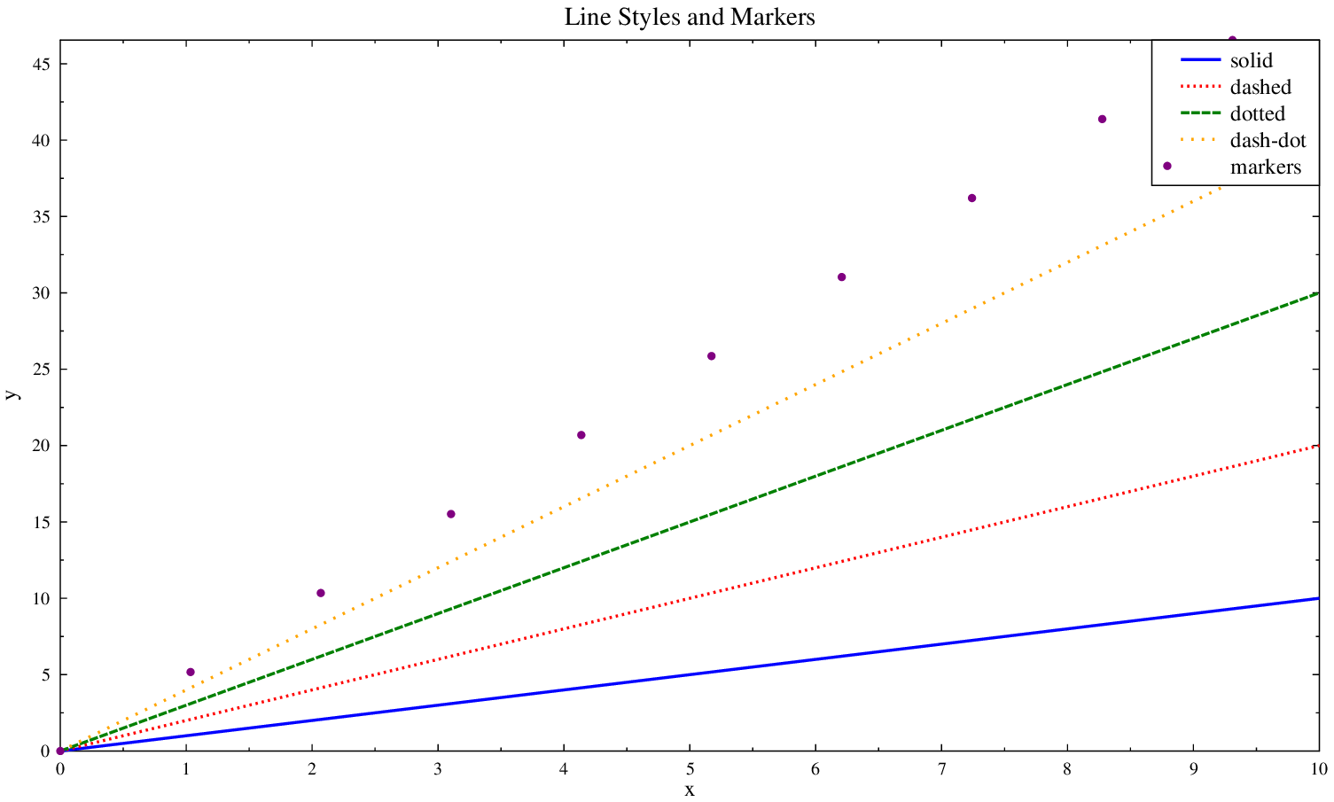Click the '10' tick label on x-axis
Image resolution: width=1334 pixels, height=802 pixels.
click(x=1319, y=769)
